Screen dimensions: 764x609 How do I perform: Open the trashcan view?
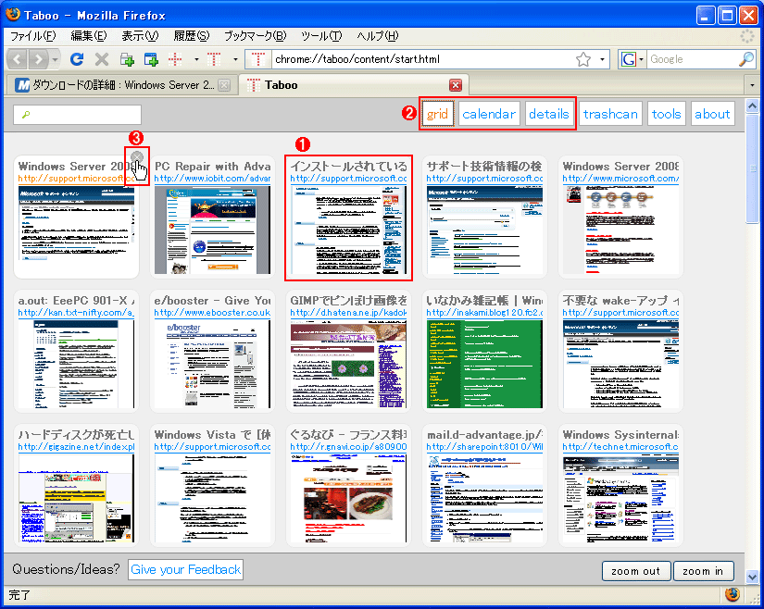tap(610, 114)
